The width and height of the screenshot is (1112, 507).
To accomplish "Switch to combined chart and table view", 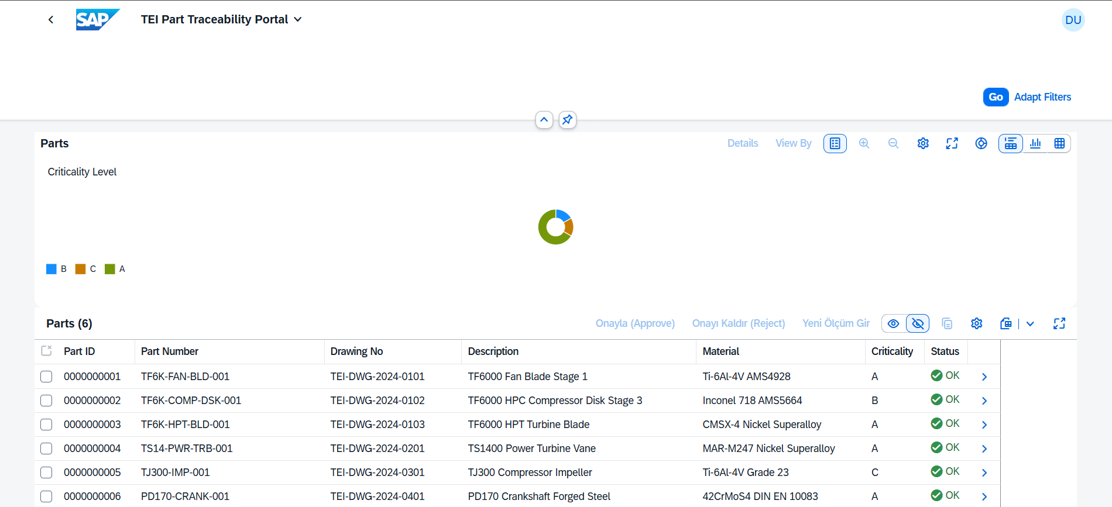I will [x=1011, y=143].
